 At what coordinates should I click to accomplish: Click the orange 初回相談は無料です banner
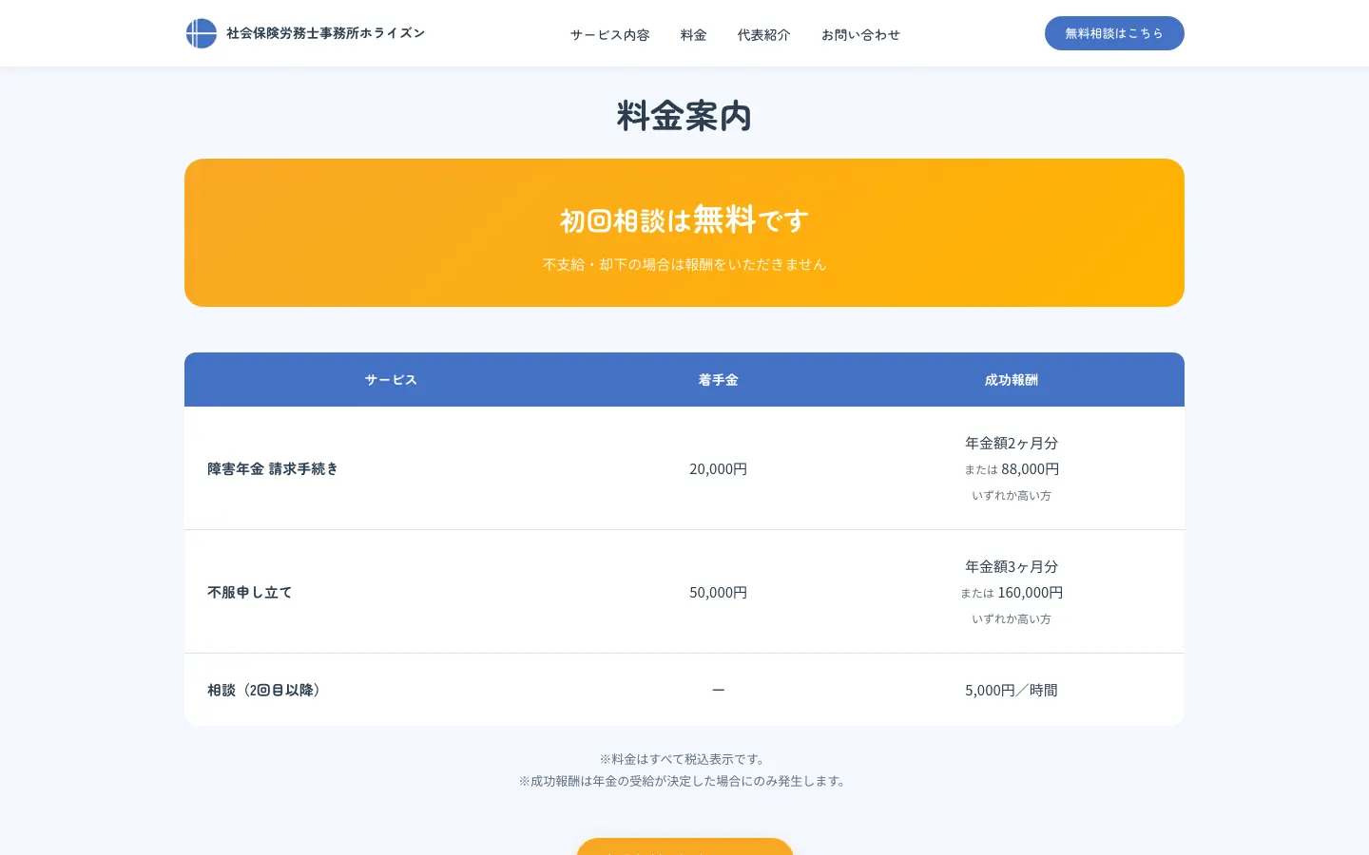tap(684, 233)
